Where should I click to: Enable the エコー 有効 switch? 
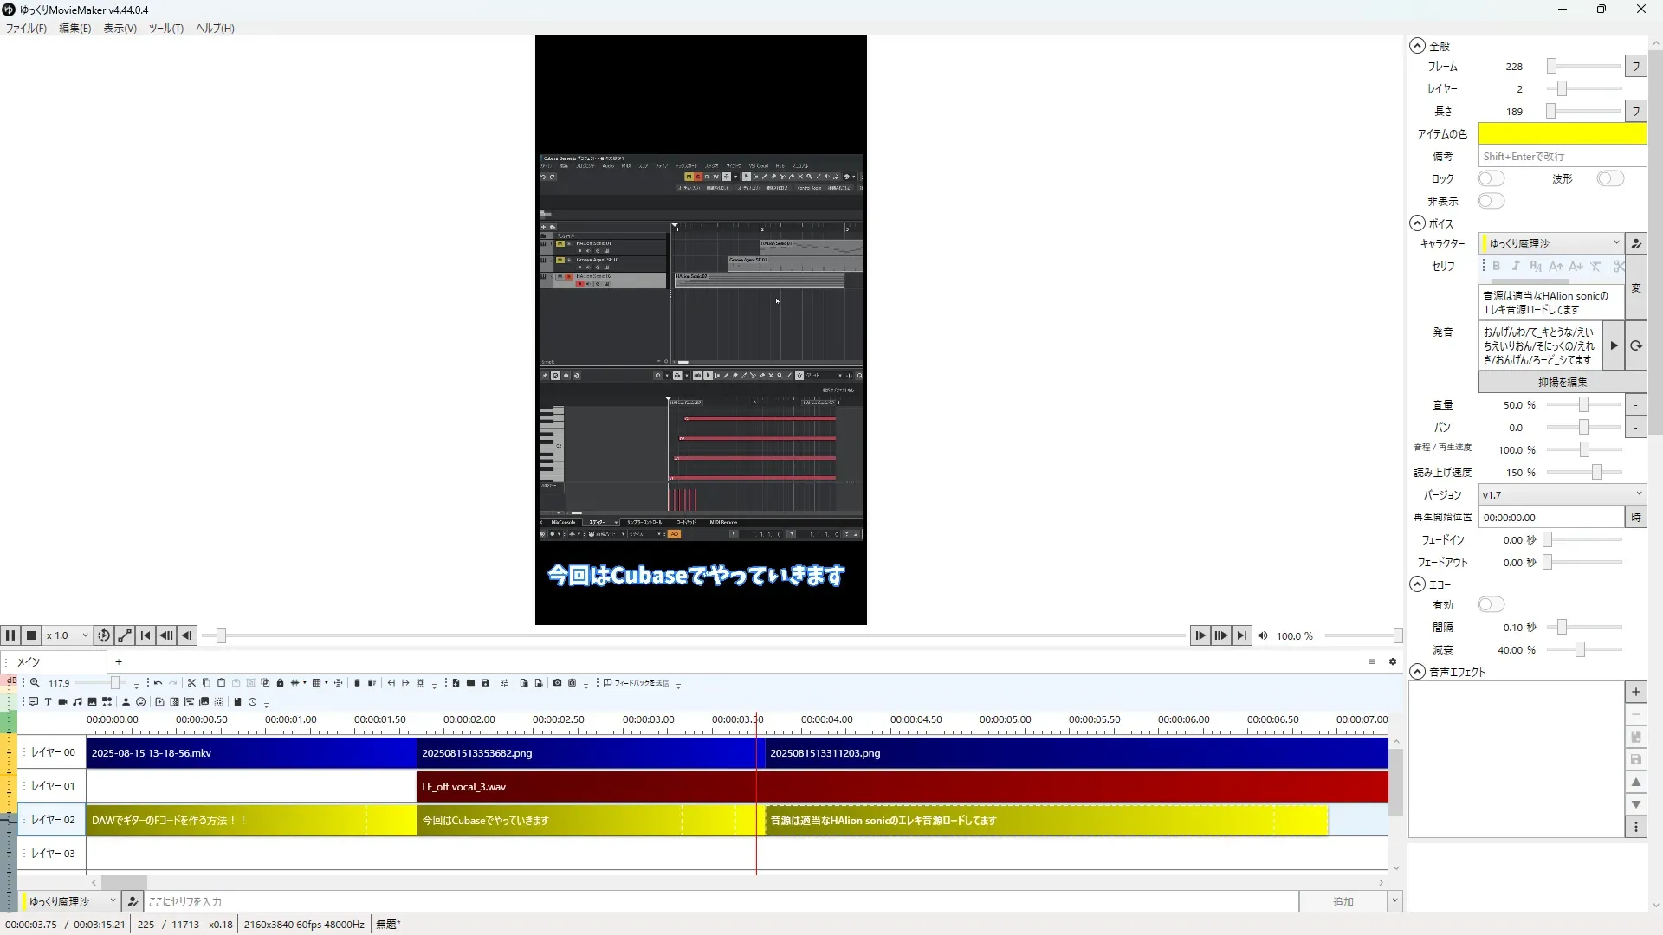(1491, 604)
